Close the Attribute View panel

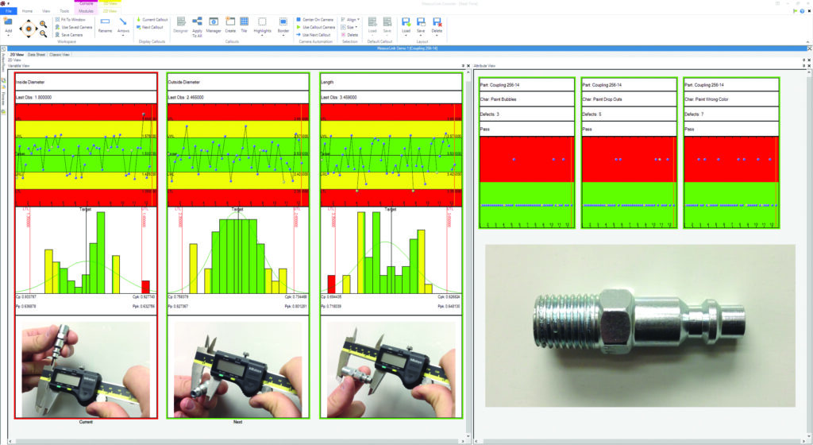[x=809, y=66]
